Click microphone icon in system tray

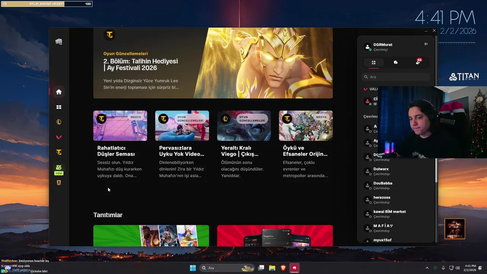tap(443, 268)
